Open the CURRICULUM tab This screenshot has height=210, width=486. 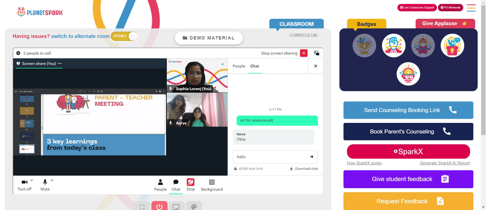(303, 35)
